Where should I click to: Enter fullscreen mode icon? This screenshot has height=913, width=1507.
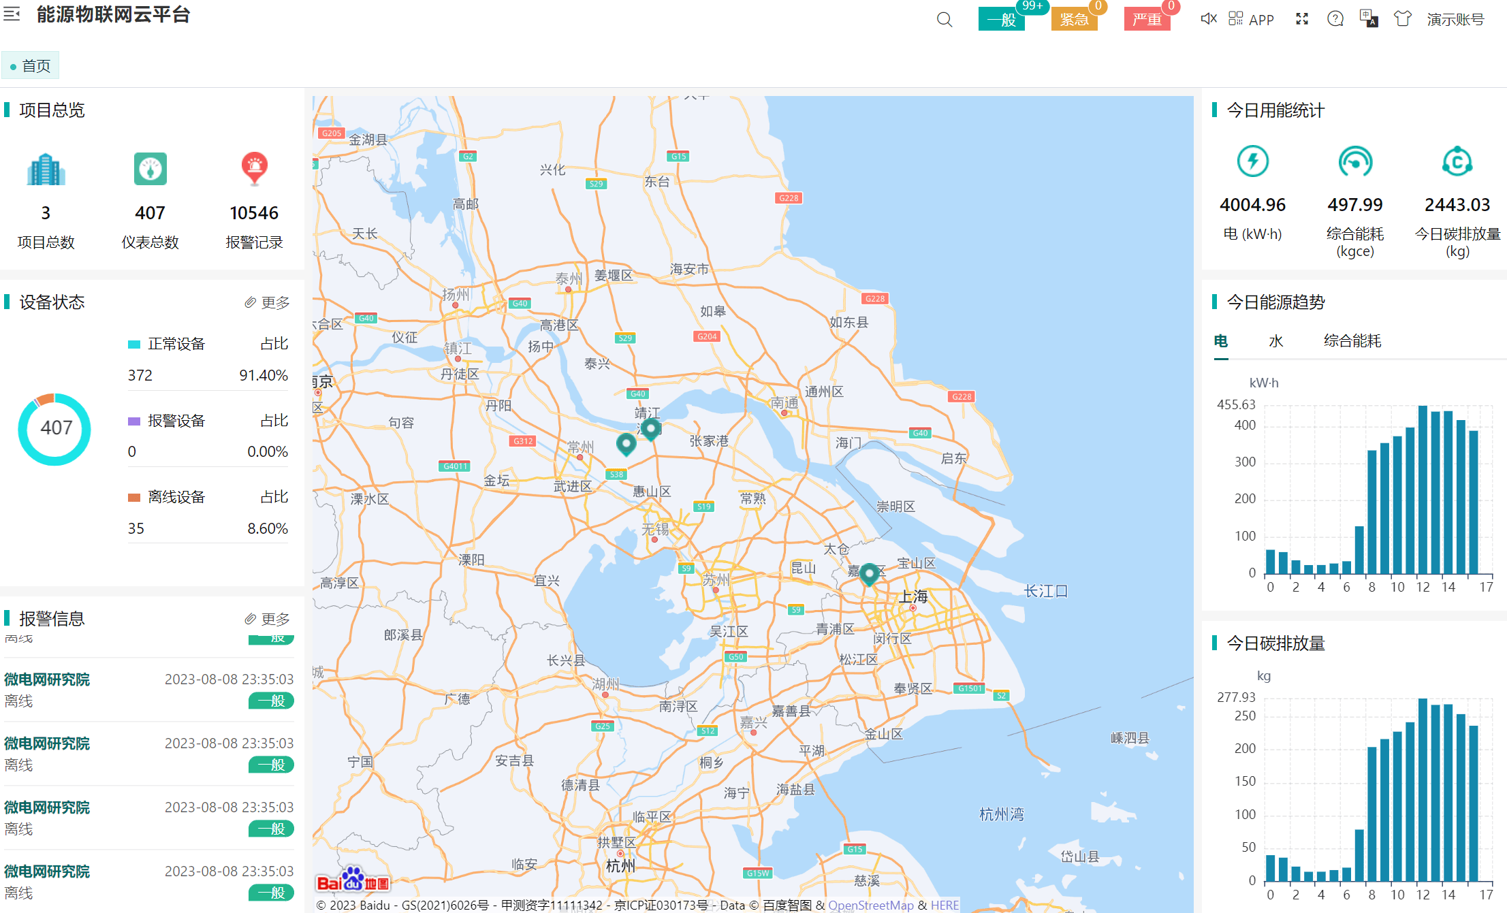[1302, 19]
